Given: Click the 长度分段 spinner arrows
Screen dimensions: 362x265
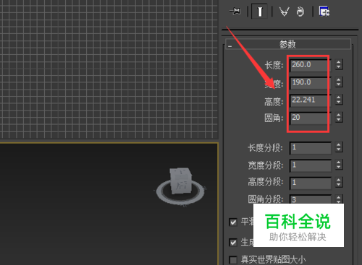Looking at the screenshot, I should [339, 147].
